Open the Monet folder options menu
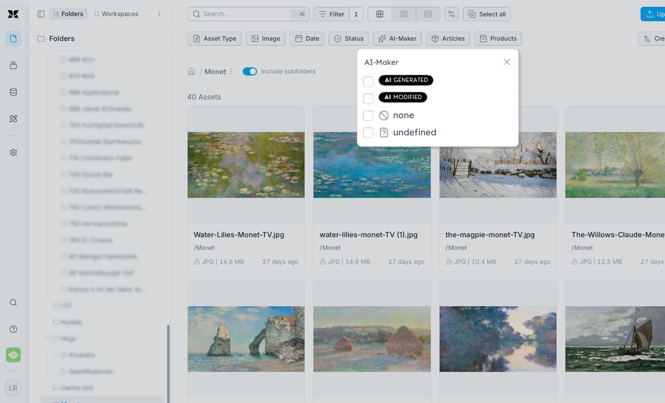The width and height of the screenshot is (665, 403). tap(231, 72)
